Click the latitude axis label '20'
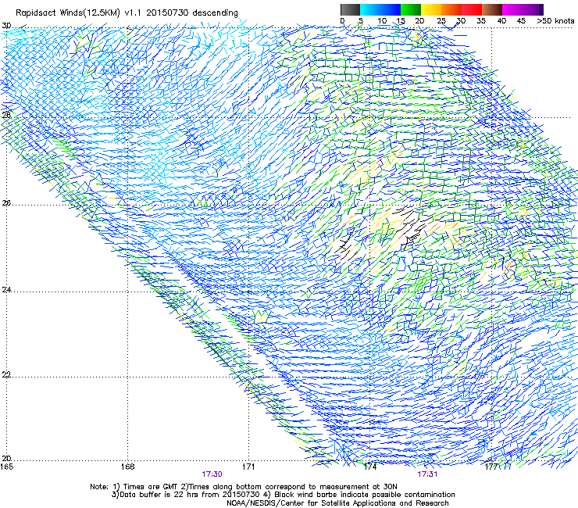The width and height of the screenshot is (578, 508). click(x=6, y=458)
